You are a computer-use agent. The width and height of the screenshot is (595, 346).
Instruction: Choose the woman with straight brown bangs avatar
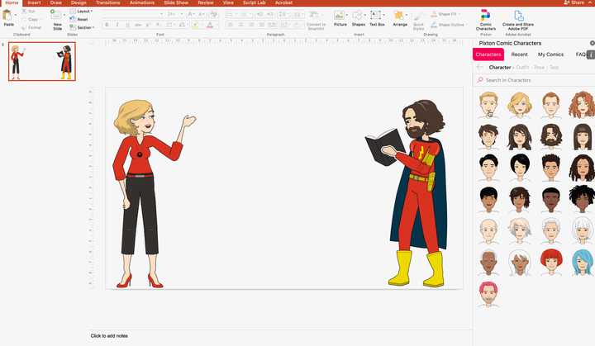(582, 136)
